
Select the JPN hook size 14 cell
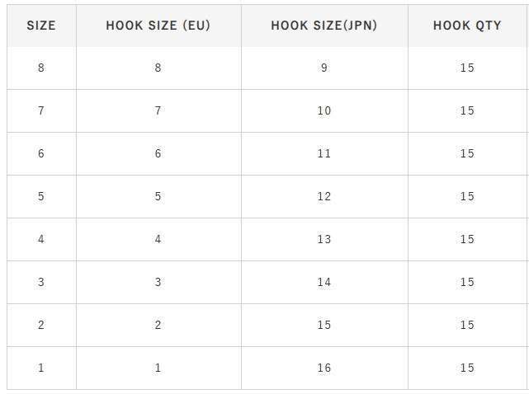pyautogui.click(x=324, y=282)
